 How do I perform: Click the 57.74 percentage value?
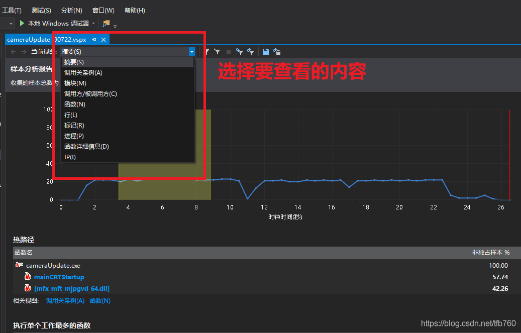click(500, 277)
